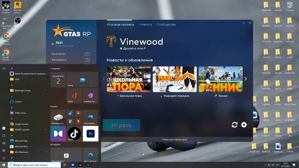
Task: Open Adobe Photoshop Express from app list
Action: 28,74
